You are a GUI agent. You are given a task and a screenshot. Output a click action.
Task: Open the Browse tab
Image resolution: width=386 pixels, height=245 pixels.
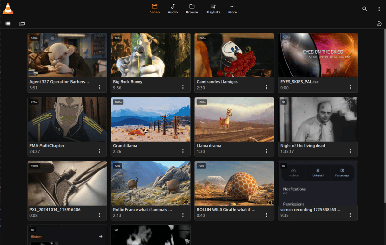click(x=192, y=9)
